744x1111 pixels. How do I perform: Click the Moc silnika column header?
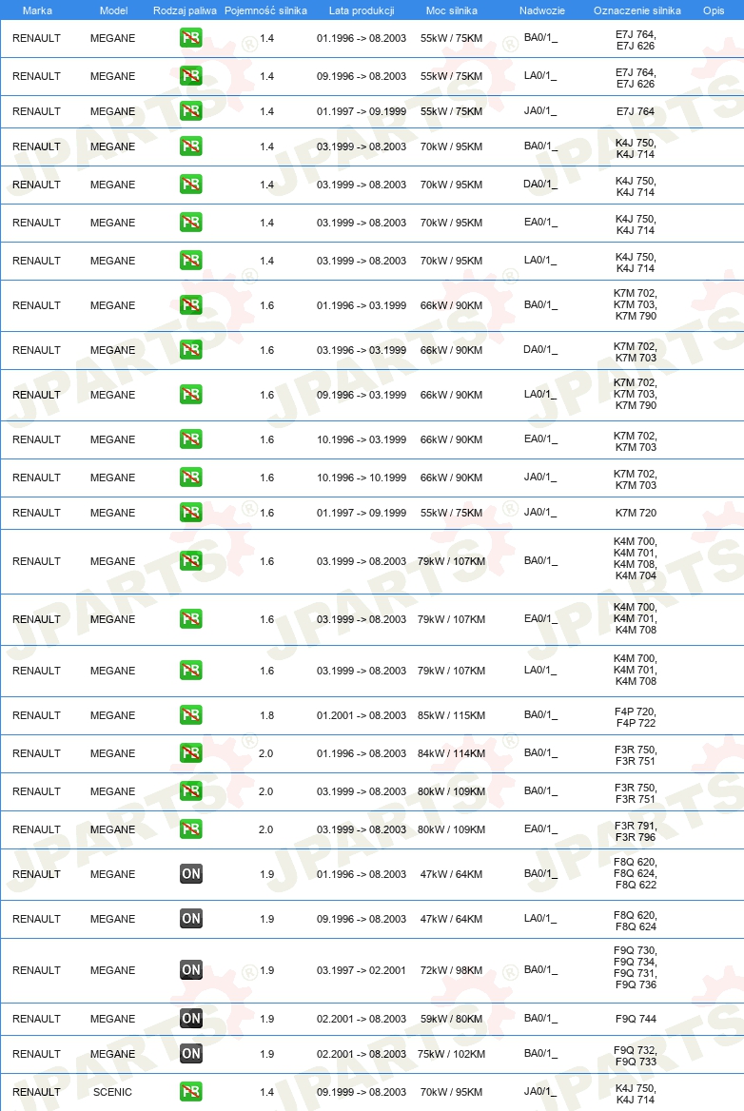click(451, 10)
